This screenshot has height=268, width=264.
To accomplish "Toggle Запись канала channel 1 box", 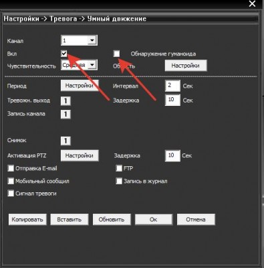I will tap(65, 114).
